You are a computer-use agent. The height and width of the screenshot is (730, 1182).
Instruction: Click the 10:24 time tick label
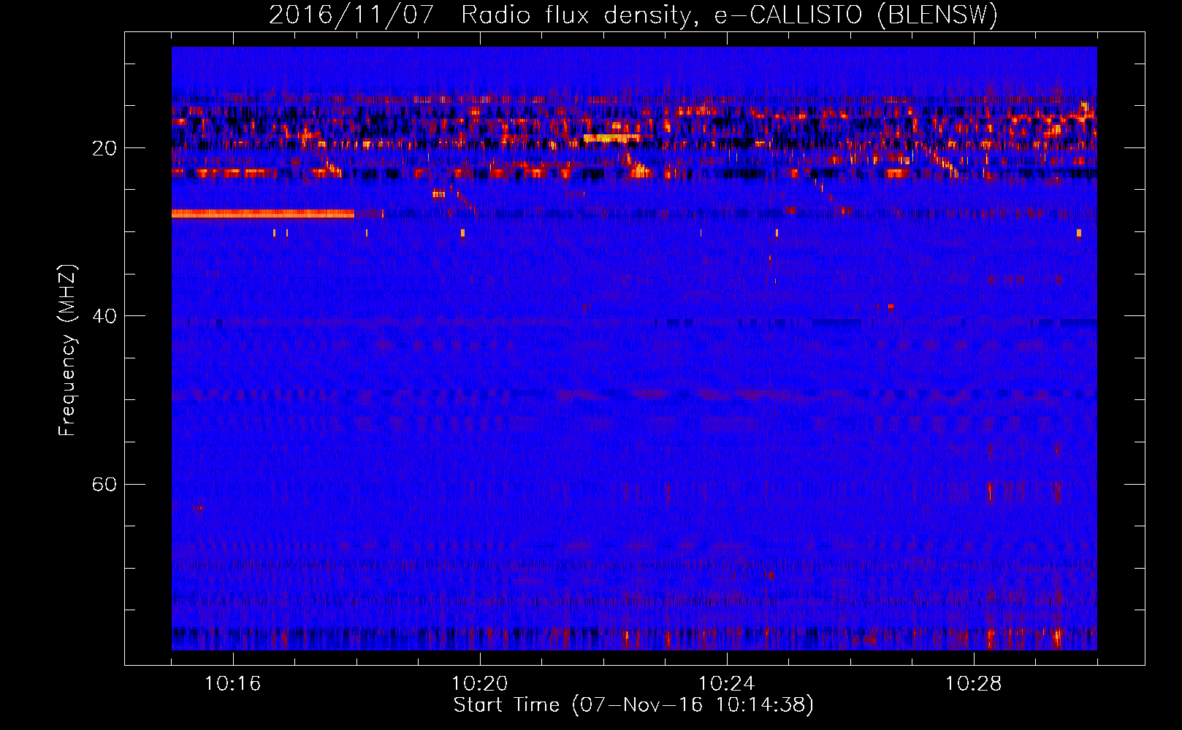[x=727, y=684]
